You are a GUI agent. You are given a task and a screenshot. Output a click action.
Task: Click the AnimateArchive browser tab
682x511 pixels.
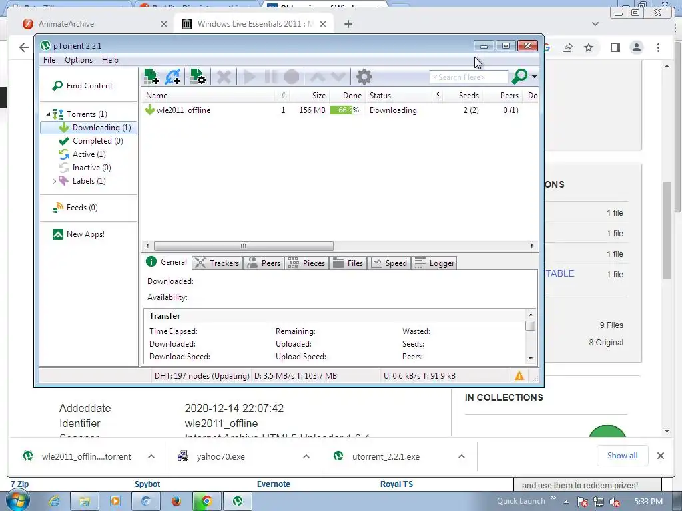(95, 24)
